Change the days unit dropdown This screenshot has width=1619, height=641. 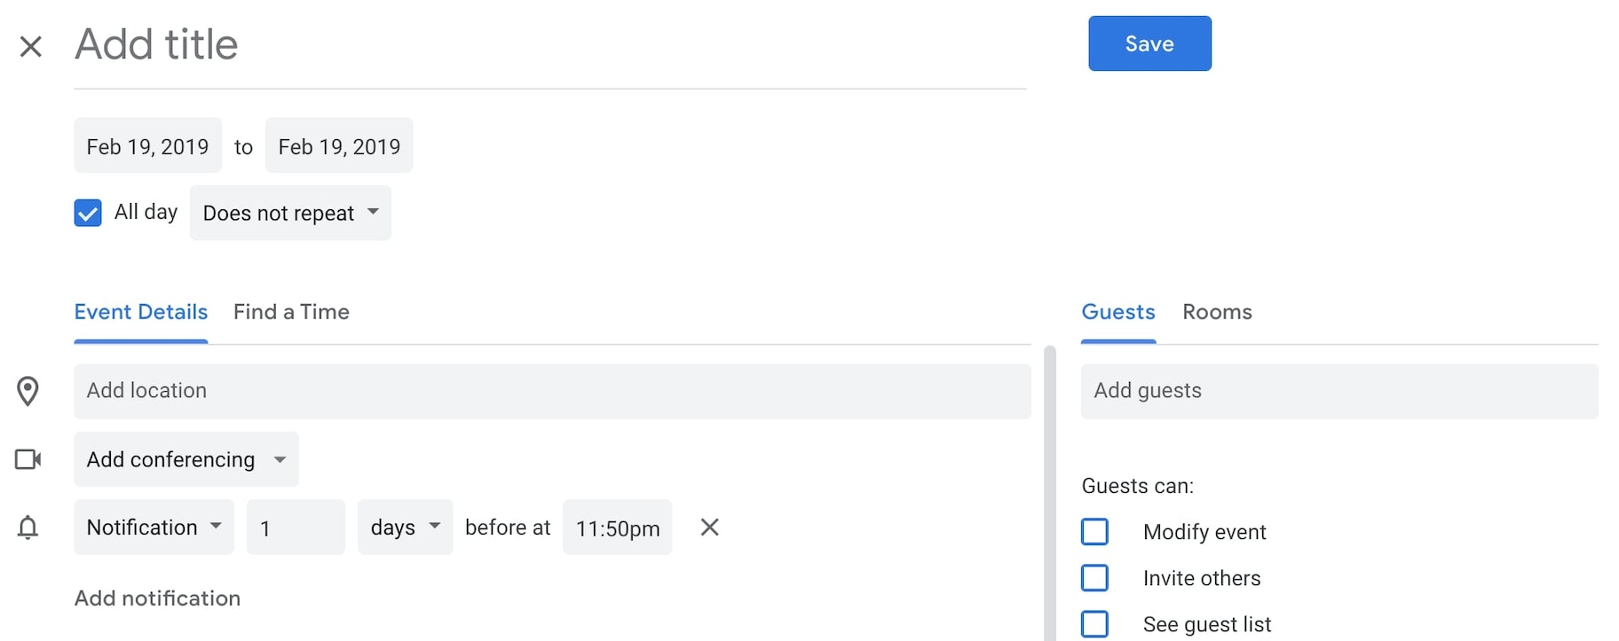(405, 528)
